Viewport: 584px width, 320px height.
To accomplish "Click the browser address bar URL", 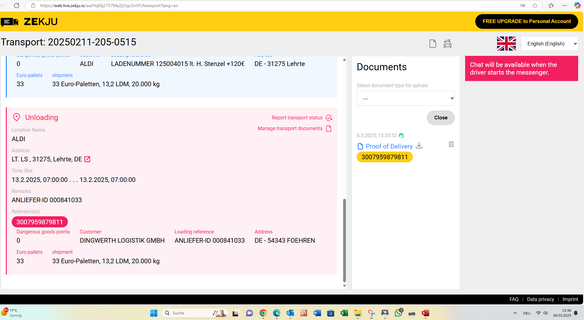I will 109,6.
